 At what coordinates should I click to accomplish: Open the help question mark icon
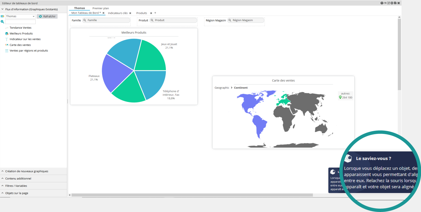(382, 3)
